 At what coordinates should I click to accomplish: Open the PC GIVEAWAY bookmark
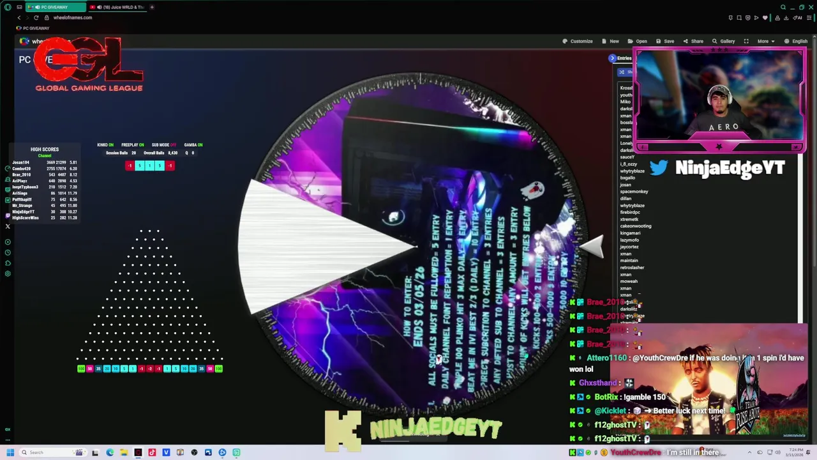33,28
